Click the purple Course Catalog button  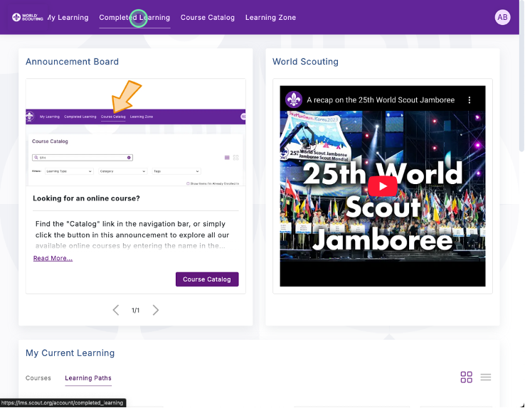pos(207,279)
